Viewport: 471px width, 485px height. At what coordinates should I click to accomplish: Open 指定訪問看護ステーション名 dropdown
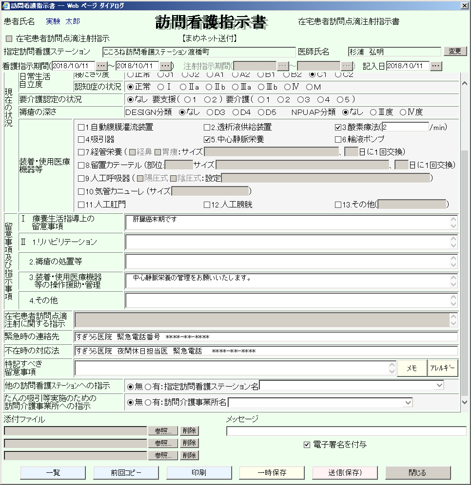pyautogui.click(x=439, y=385)
